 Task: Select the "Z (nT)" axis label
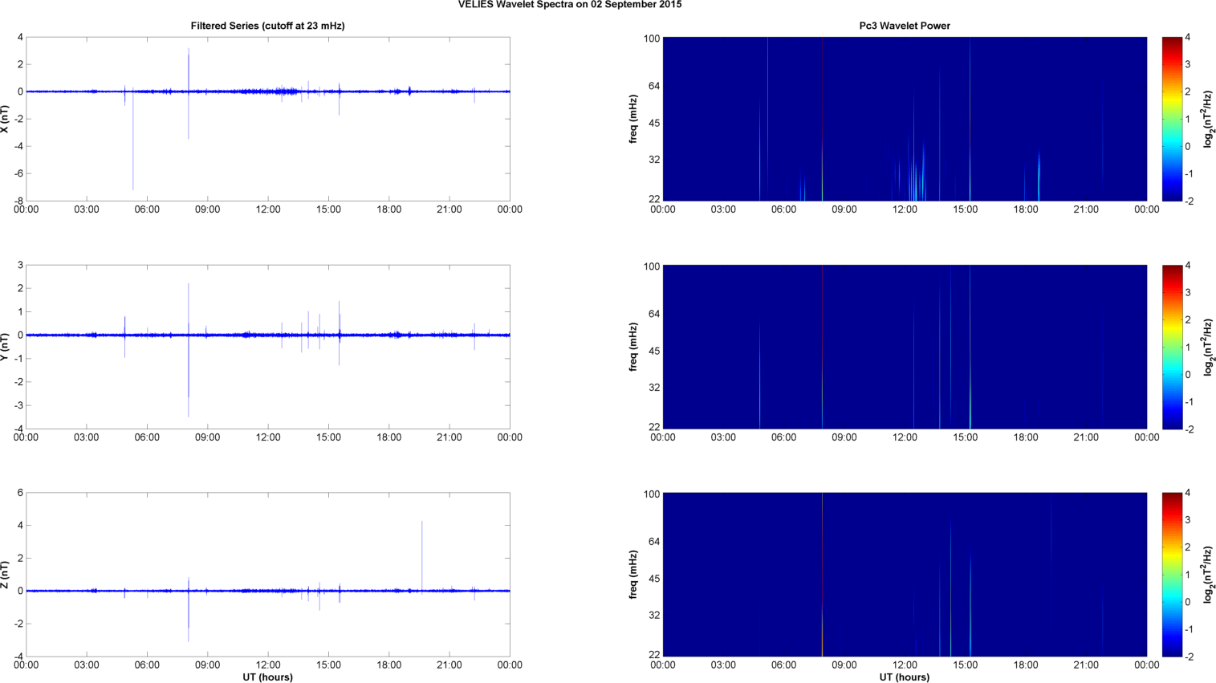click(x=5, y=575)
